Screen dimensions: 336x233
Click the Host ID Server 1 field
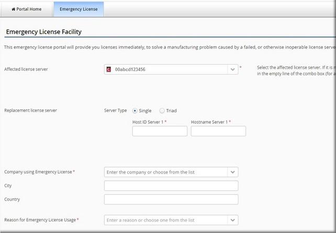(160, 131)
